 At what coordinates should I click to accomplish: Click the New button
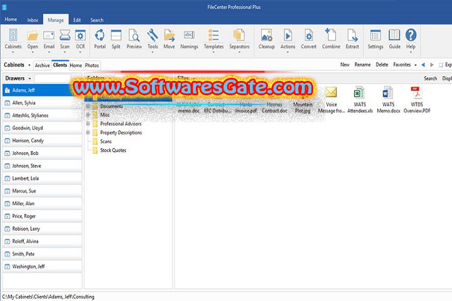[345, 65]
